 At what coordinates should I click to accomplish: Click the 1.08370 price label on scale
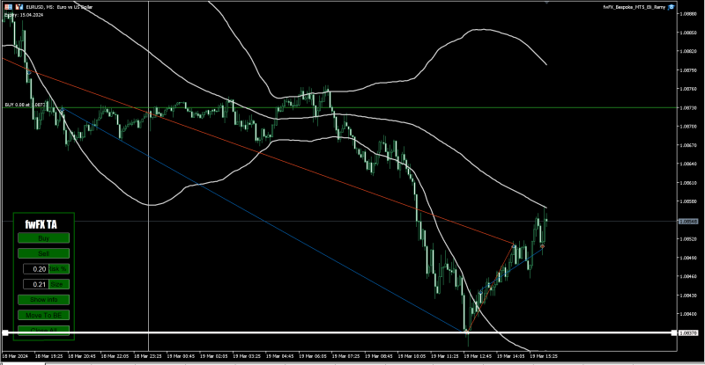click(x=688, y=333)
